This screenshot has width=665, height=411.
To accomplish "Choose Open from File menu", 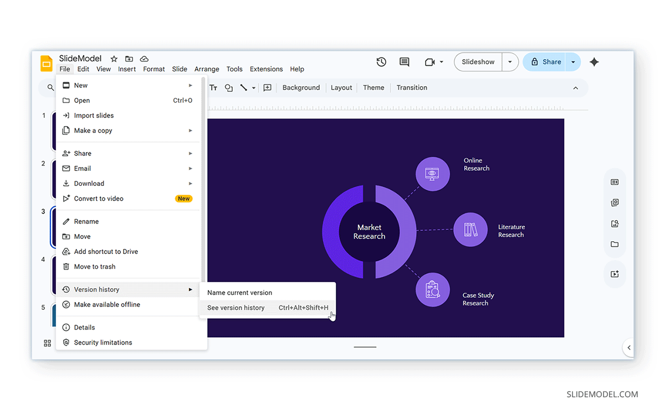I will [x=128, y=101].
